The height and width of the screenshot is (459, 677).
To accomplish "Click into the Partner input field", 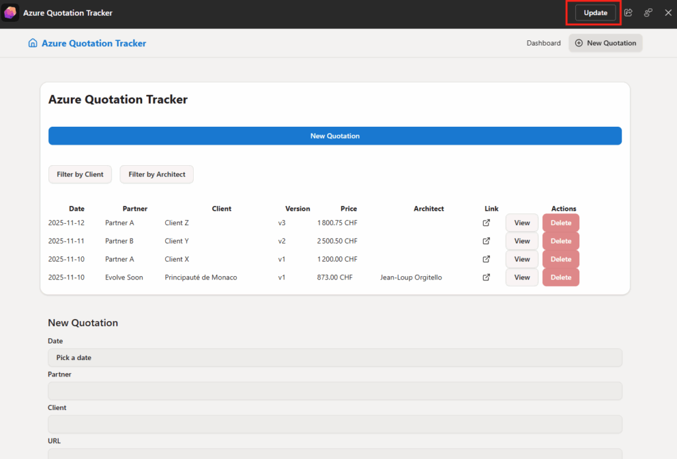I will [335, 391].
